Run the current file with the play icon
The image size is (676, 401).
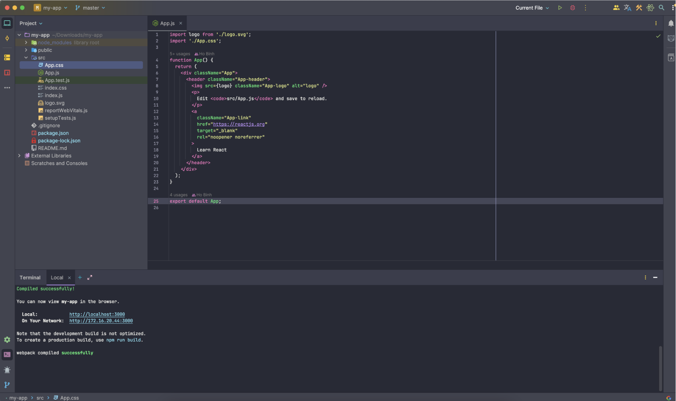(560, 8)
